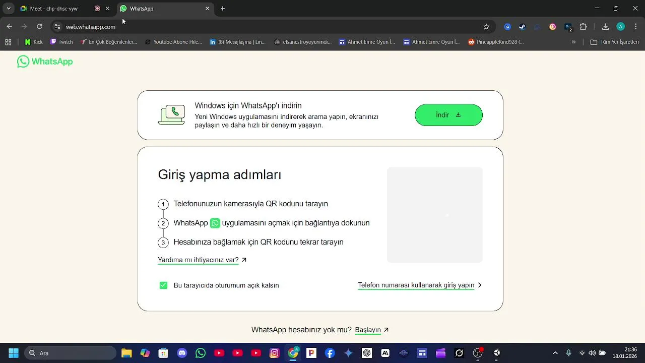Open a new browser tab

223,9
